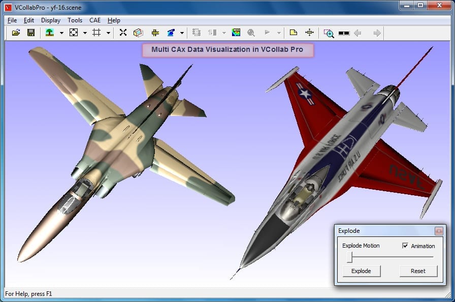
Task: Activate the zoom-to-region magnifier tool
Action: click(329, 33)
